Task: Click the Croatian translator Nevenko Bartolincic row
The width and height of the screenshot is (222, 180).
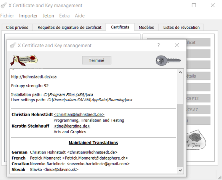Action: [x=71, y=164]
